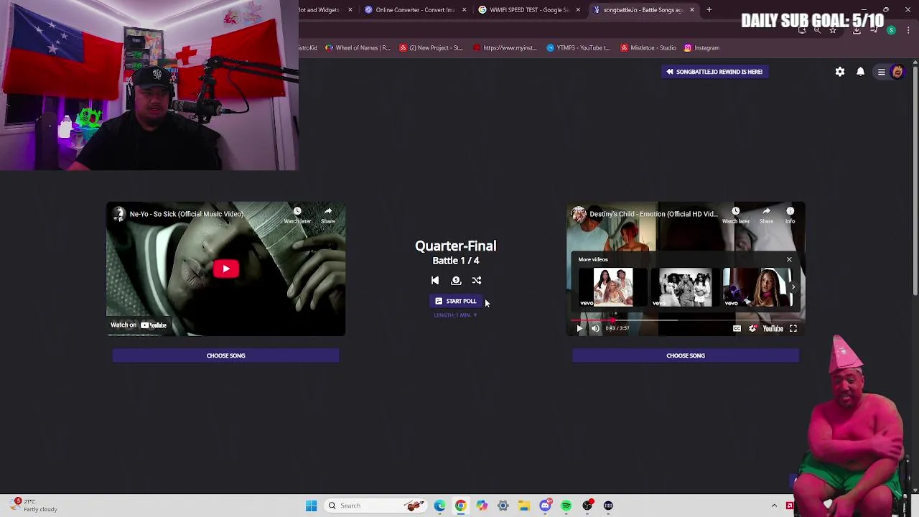Start the poll for this battle

point(456,302)
